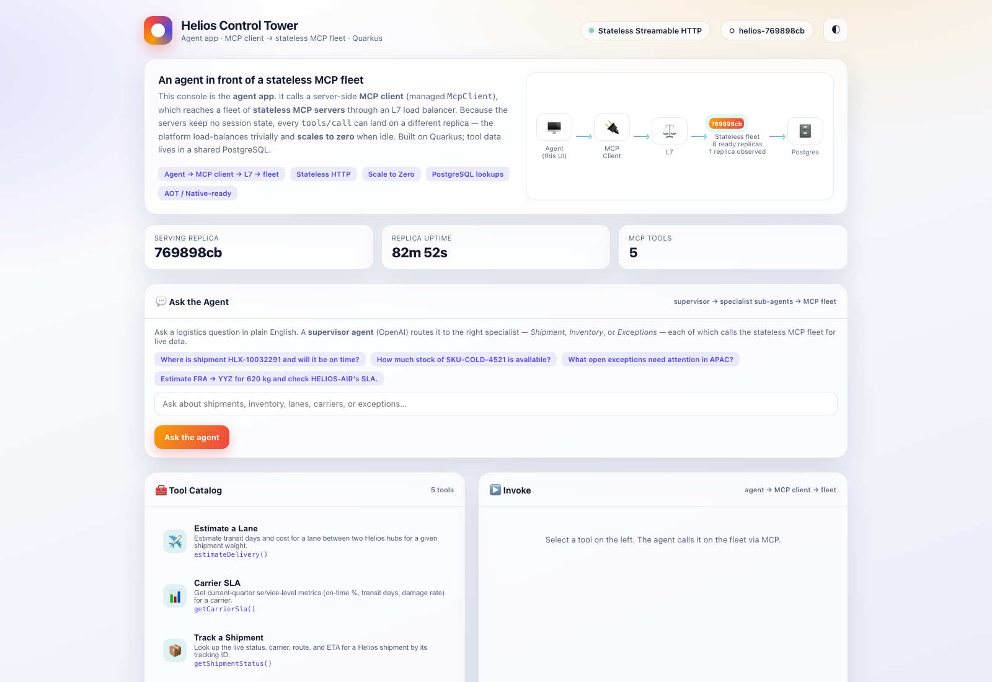Choose the shipment HLX-10032291 suggested question
992x682 pixels.
(260, 360)
